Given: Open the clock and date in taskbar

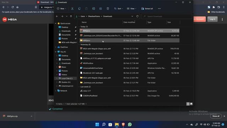Looking at the screenshot, I should 216,124.
